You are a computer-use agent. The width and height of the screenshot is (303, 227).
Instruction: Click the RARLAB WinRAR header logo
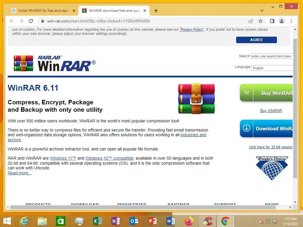[55, 63]
